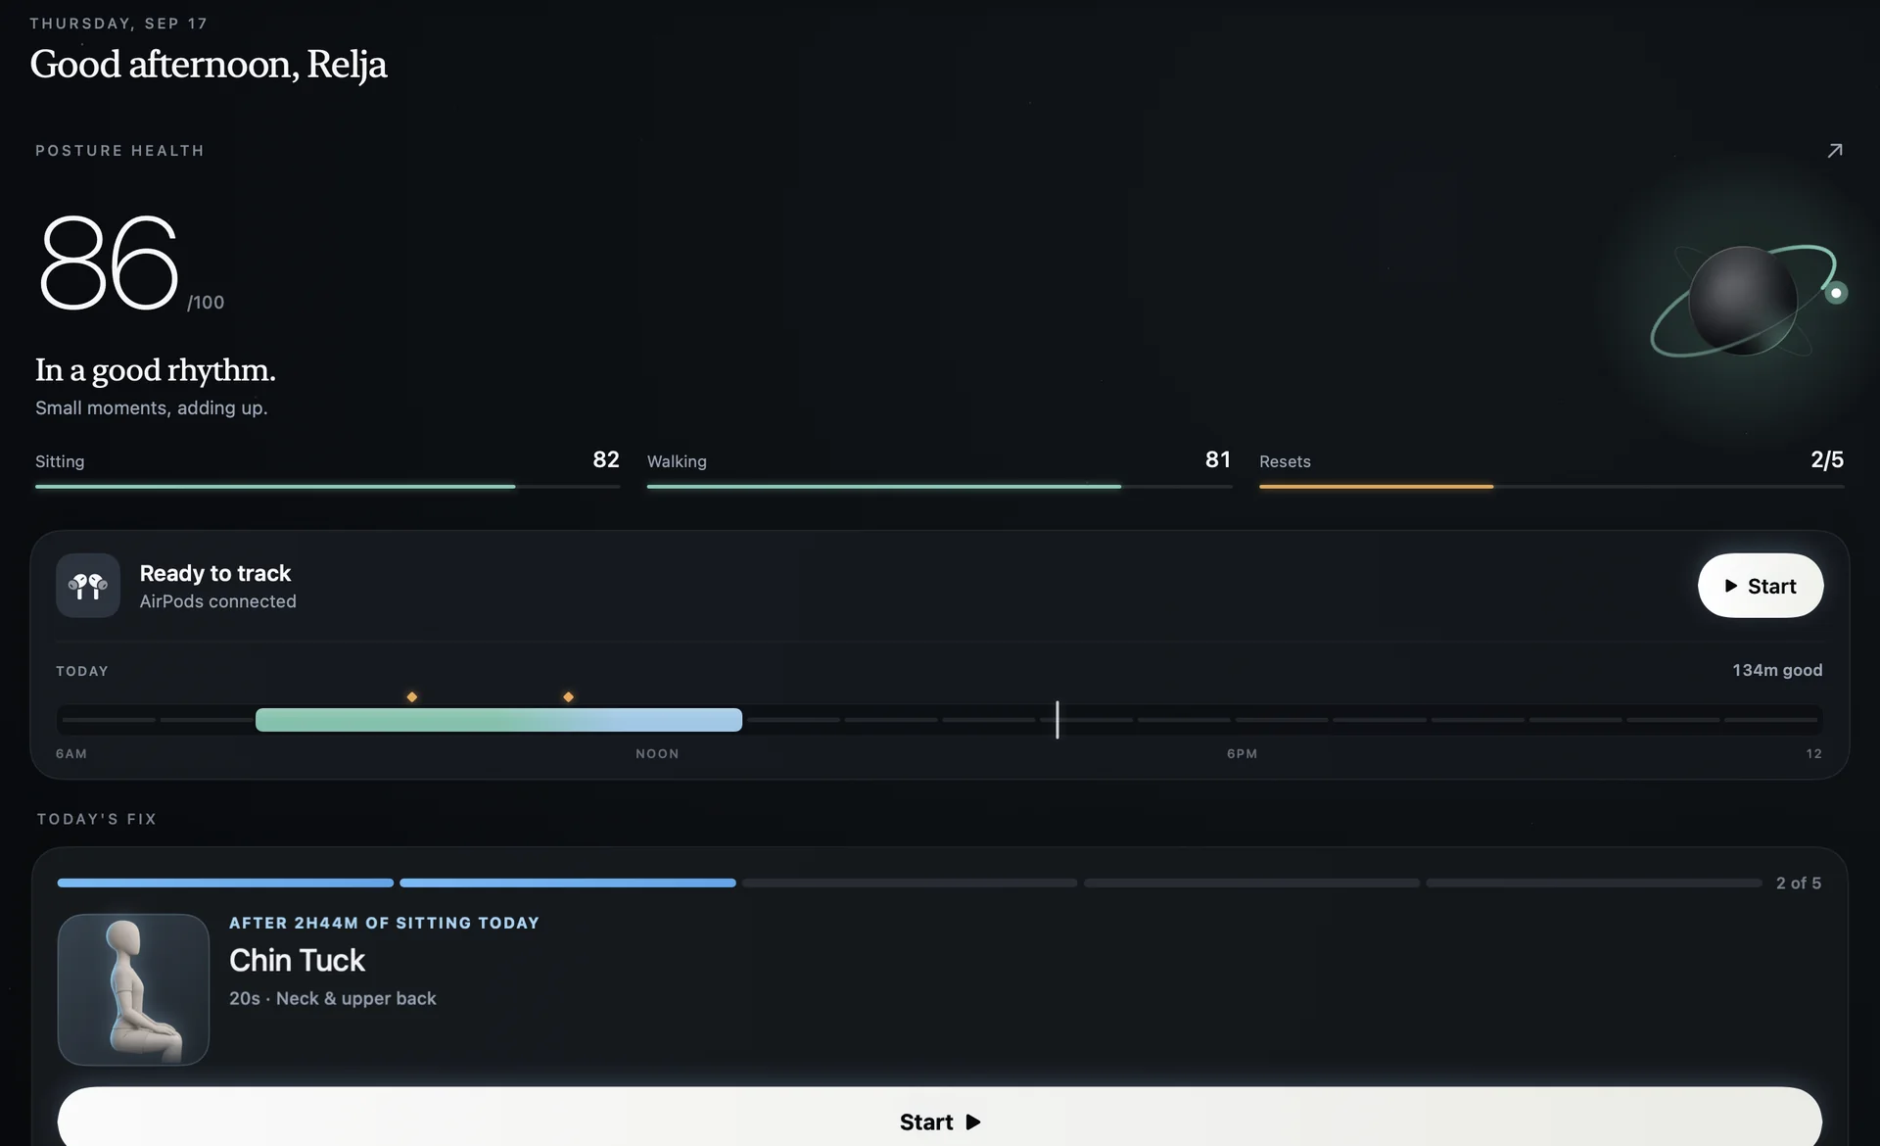Screen dimensions: 1880x1146
Task: Select the second fix progress segment
Action: 568,883
